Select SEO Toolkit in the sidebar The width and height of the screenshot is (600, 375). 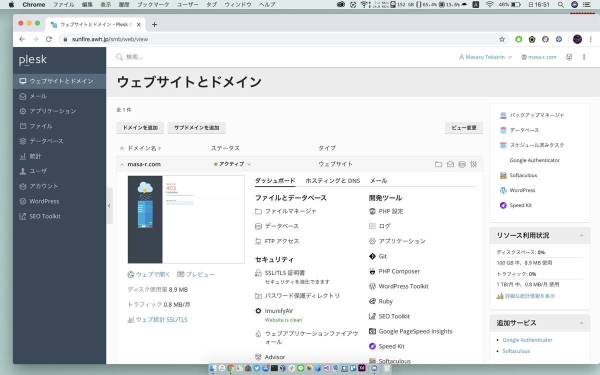pyautogui.click(x=59, y=216)
